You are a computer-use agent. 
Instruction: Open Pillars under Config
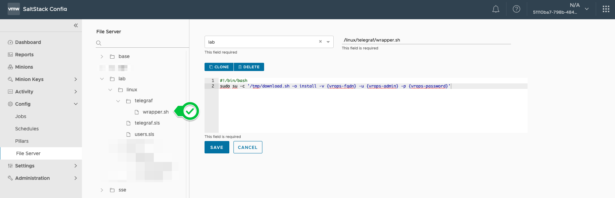22,141
